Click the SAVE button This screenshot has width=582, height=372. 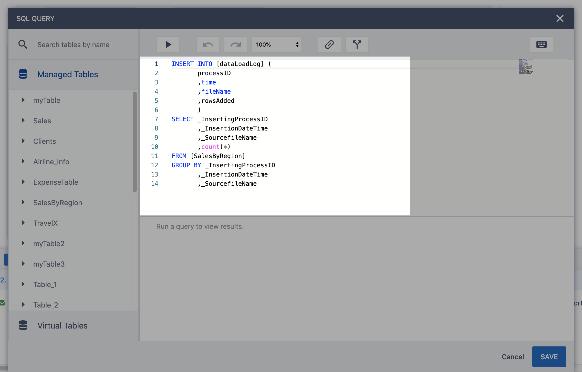point(549,357)
